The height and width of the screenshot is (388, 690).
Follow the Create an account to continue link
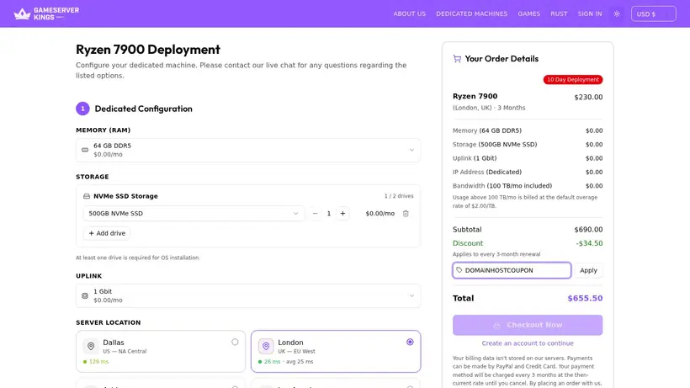[x=528, y=343]
